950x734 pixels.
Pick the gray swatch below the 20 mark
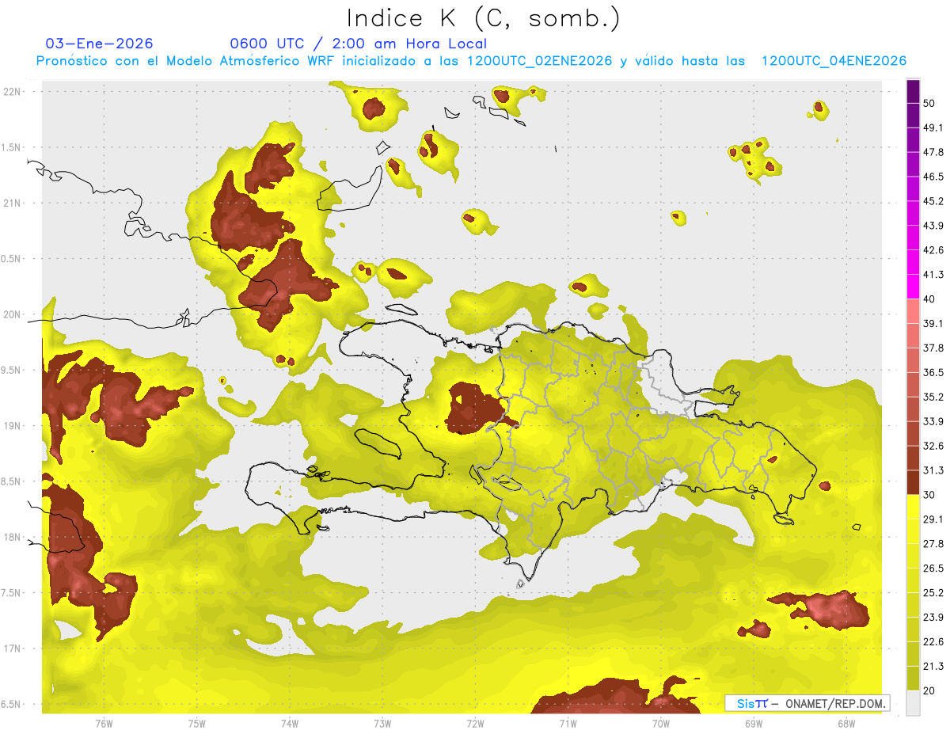[913, 702]
